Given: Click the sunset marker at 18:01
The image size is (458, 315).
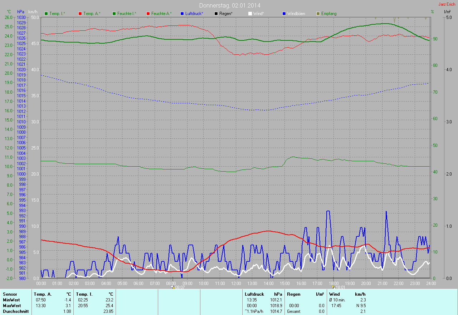Looking at the screenshot, I should 333,287.
